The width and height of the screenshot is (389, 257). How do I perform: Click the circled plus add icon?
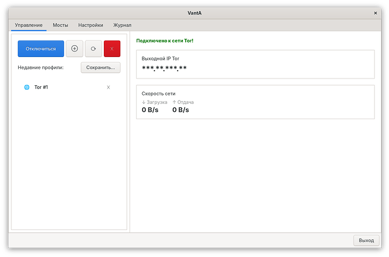click(75, 49)
